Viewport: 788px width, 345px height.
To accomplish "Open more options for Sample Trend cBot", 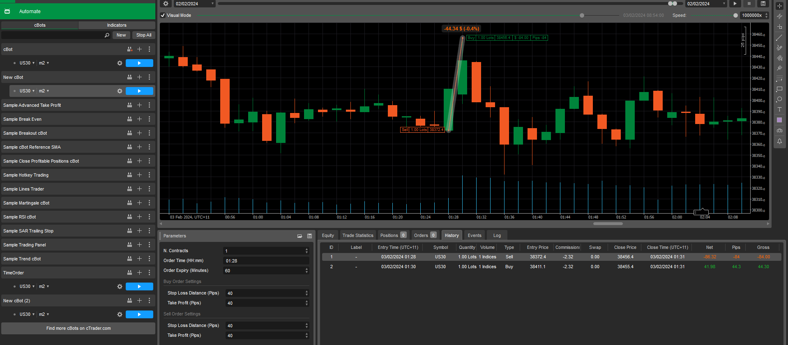I will (x=149, y=259).
